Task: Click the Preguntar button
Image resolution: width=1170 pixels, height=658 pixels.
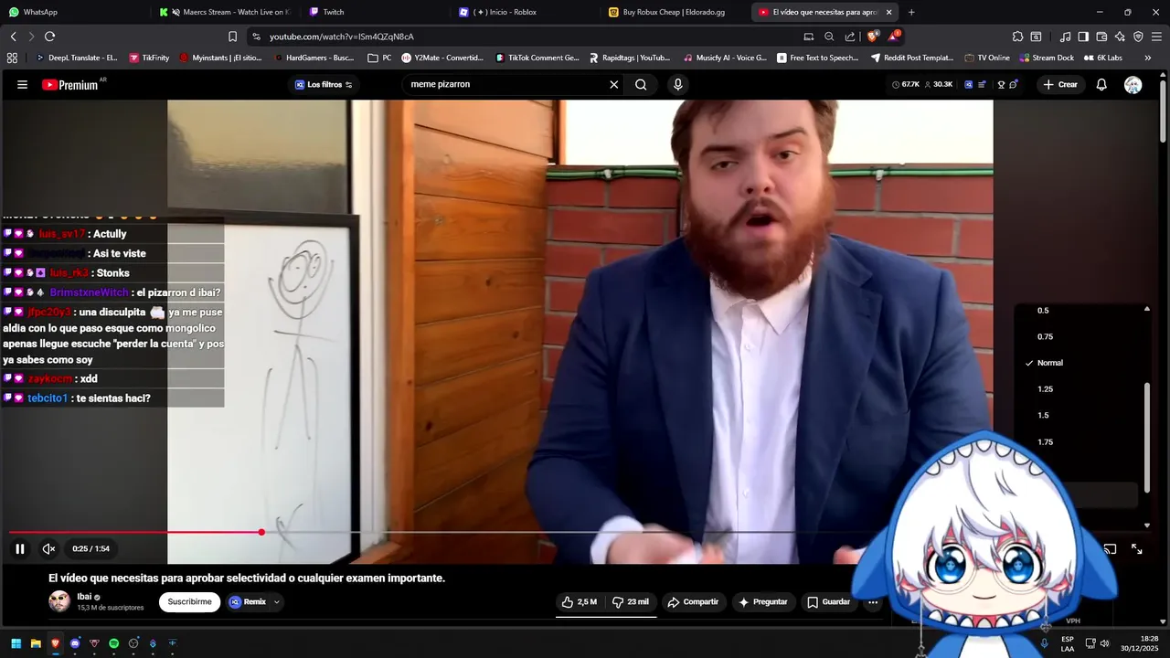Action: (763, 602)
